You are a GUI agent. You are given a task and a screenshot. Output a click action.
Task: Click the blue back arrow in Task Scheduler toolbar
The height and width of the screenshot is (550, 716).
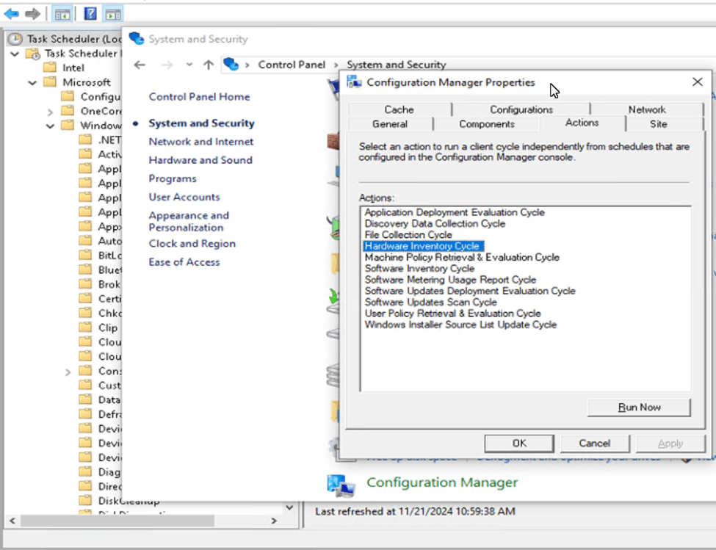pyautogui.click(x=12, y=14)
